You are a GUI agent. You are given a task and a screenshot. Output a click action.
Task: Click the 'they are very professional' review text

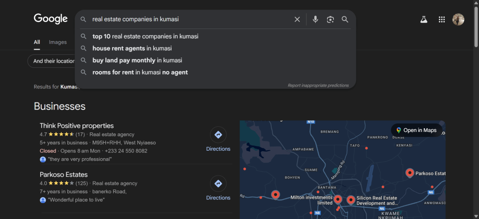(80, 159)
